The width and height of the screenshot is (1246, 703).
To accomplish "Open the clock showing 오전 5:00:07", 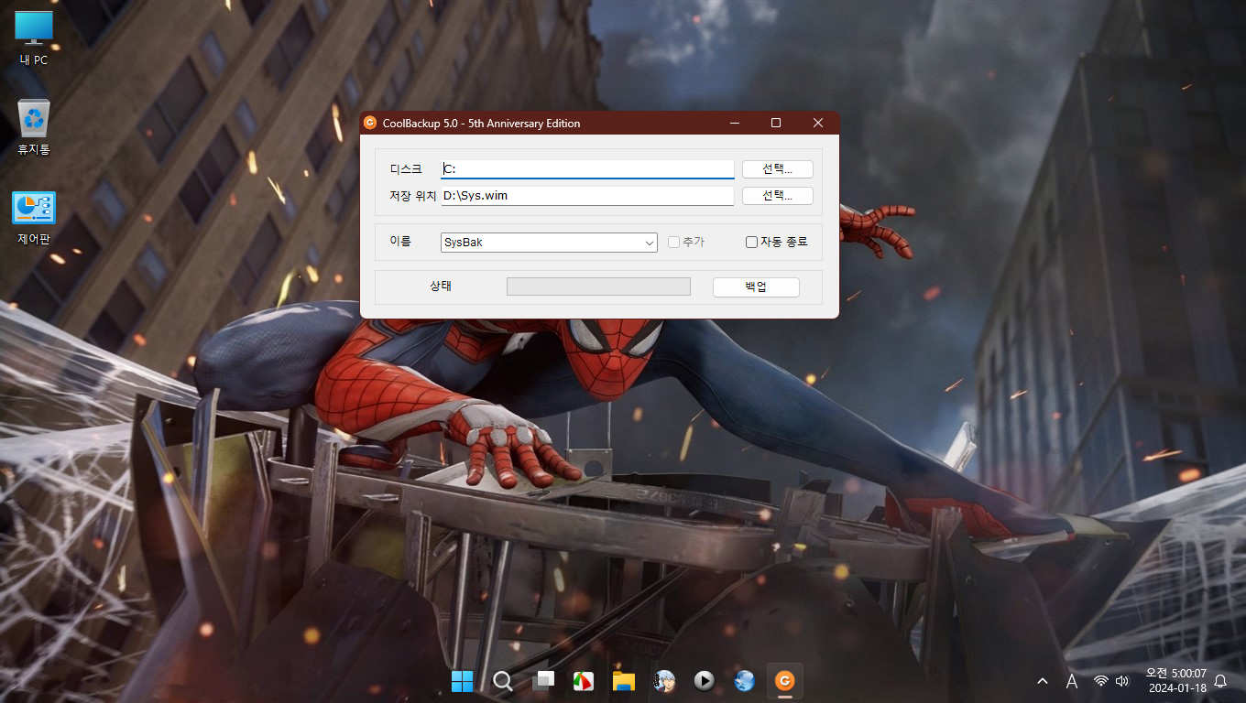I will [1176, 674].
